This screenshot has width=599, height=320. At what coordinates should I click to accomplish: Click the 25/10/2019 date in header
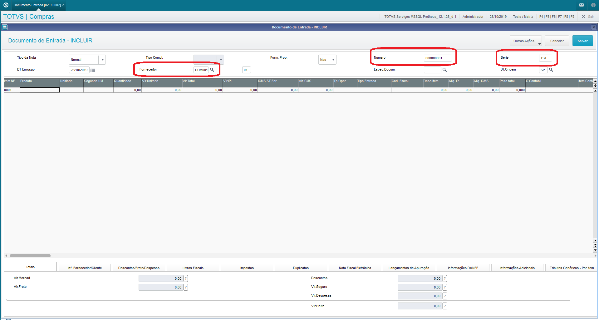point(498,17)
